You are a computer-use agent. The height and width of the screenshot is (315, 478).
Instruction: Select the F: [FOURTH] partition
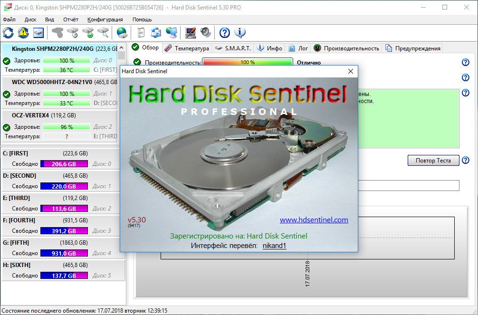(x=63, y=225)
